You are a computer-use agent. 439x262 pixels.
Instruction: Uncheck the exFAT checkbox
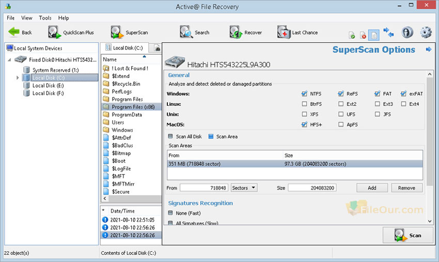pyautogui.click(x=403, y=94)
